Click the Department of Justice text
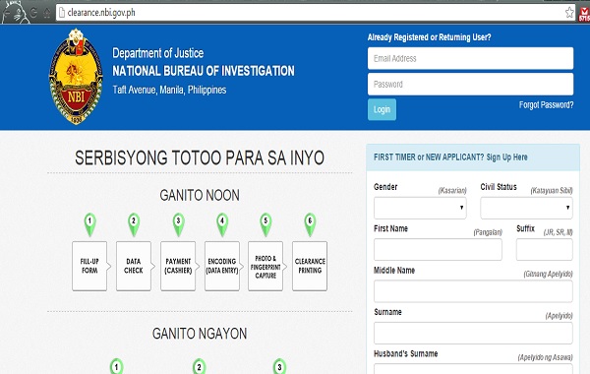Viewport: 590px width, 374px height. point(158,53)
